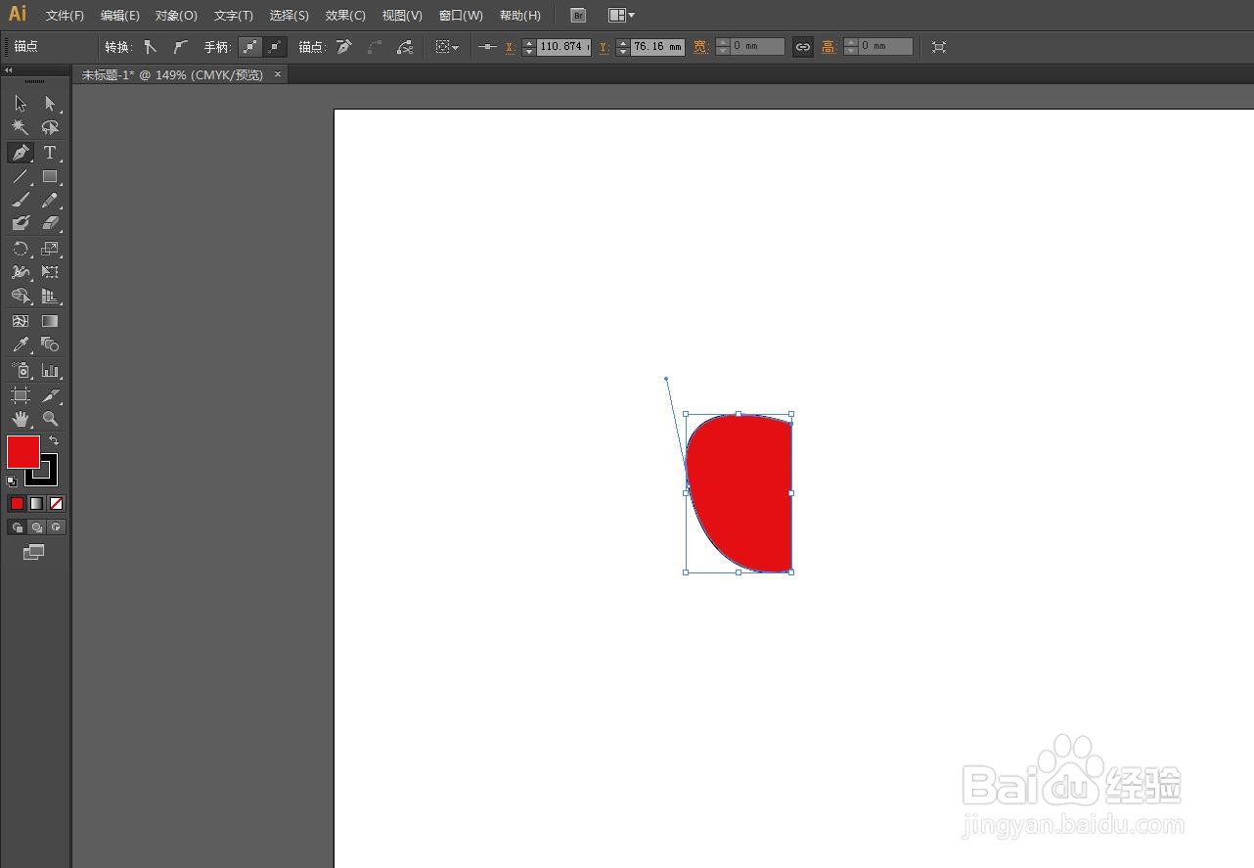Select the Rotate tool
The height and width of the screenshot is (868, 1254).
[21, 249]
